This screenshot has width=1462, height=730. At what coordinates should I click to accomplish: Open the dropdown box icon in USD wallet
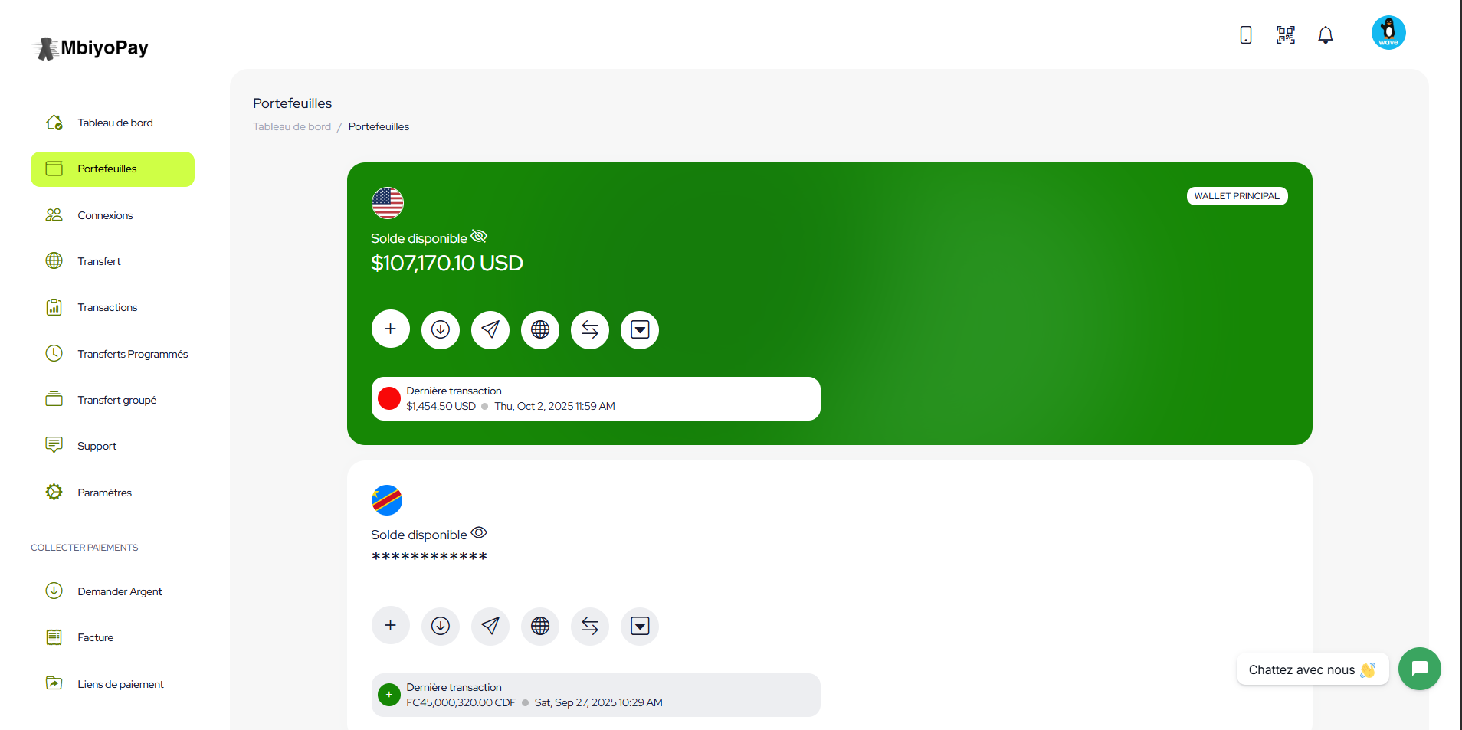tap(640, 329)
